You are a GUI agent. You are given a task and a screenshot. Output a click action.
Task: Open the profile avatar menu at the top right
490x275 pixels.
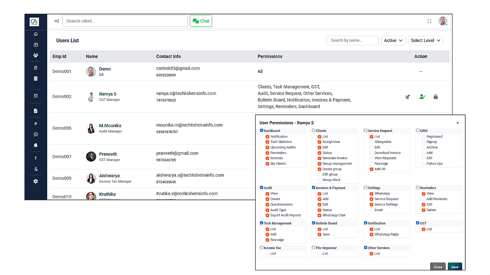[x=443, y=21]
